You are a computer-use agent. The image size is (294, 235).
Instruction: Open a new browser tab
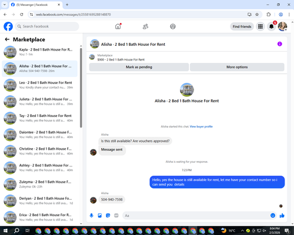67,5
